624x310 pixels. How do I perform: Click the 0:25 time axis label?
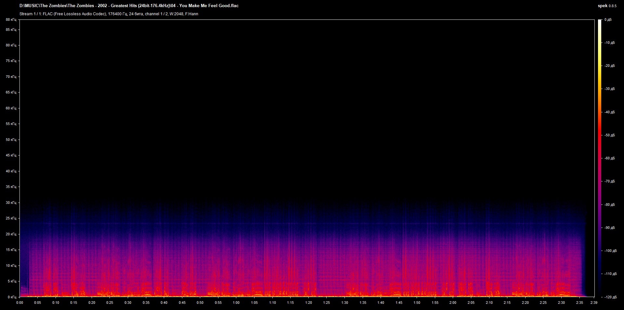coord(110,303)
